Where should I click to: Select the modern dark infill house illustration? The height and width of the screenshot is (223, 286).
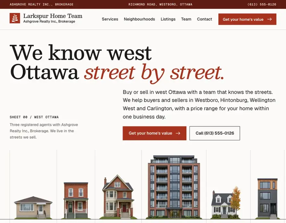pos(267,198)
